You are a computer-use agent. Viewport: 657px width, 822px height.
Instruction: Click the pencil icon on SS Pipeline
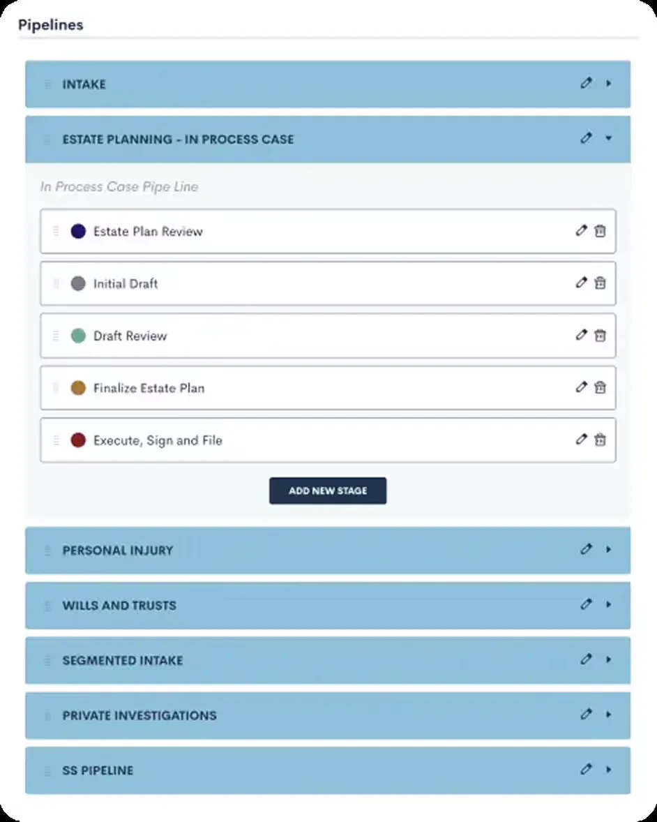(586, 770)
